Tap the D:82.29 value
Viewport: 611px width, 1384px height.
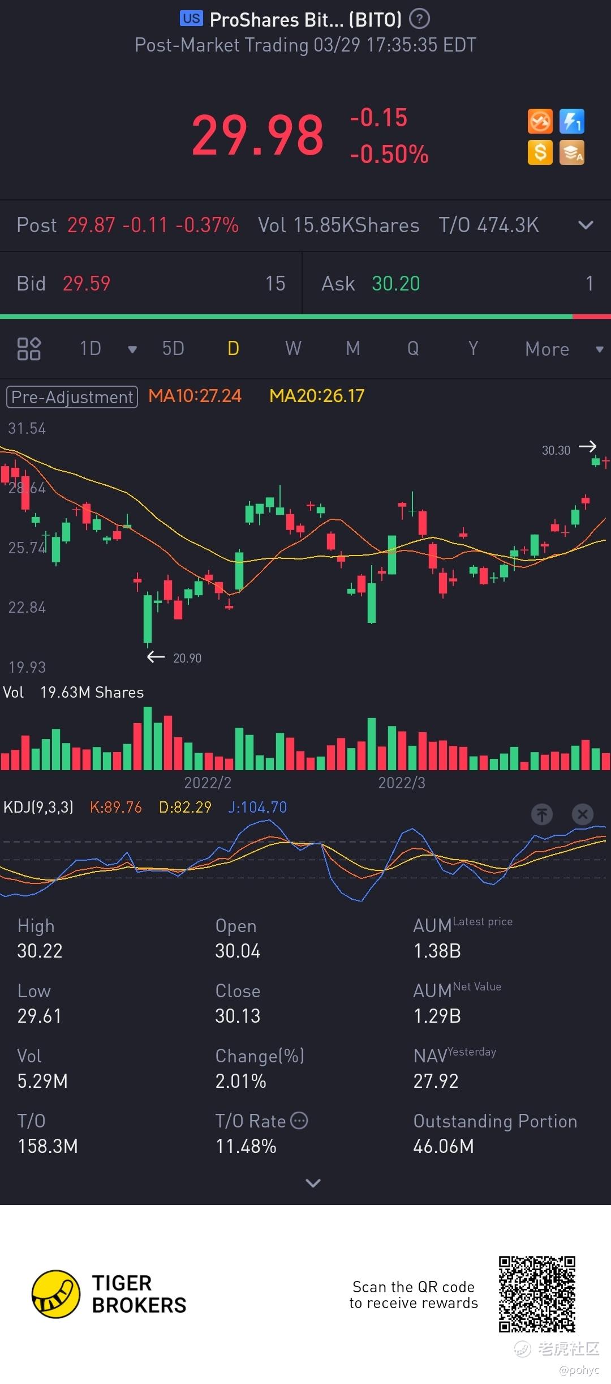click(x=185, y=807)
